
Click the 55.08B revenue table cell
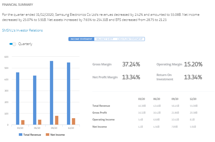[x=194, y=106]
